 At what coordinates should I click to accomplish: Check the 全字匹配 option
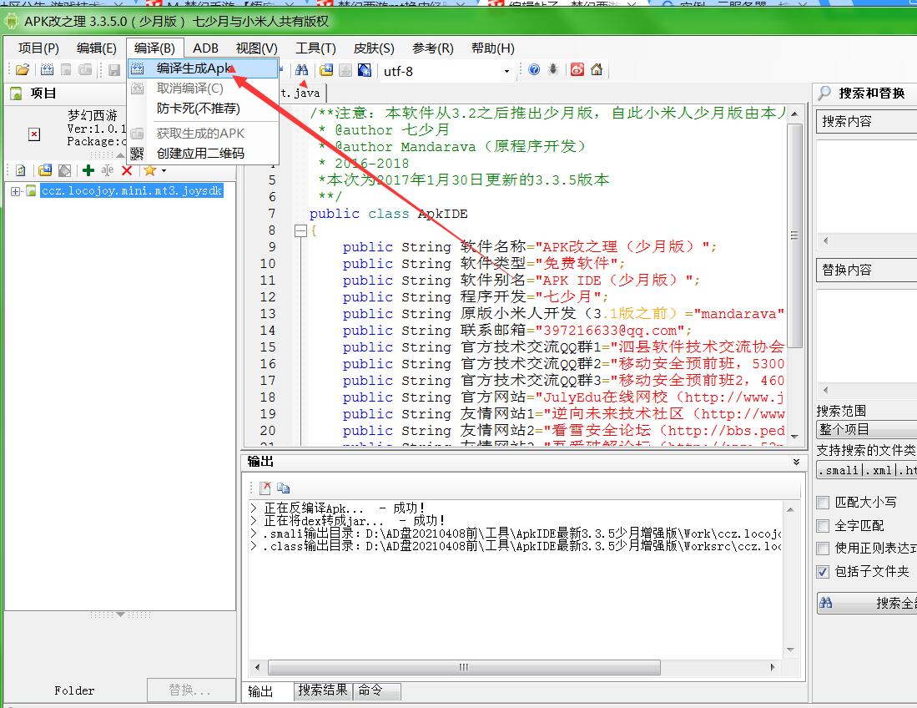tap(823, 526)
